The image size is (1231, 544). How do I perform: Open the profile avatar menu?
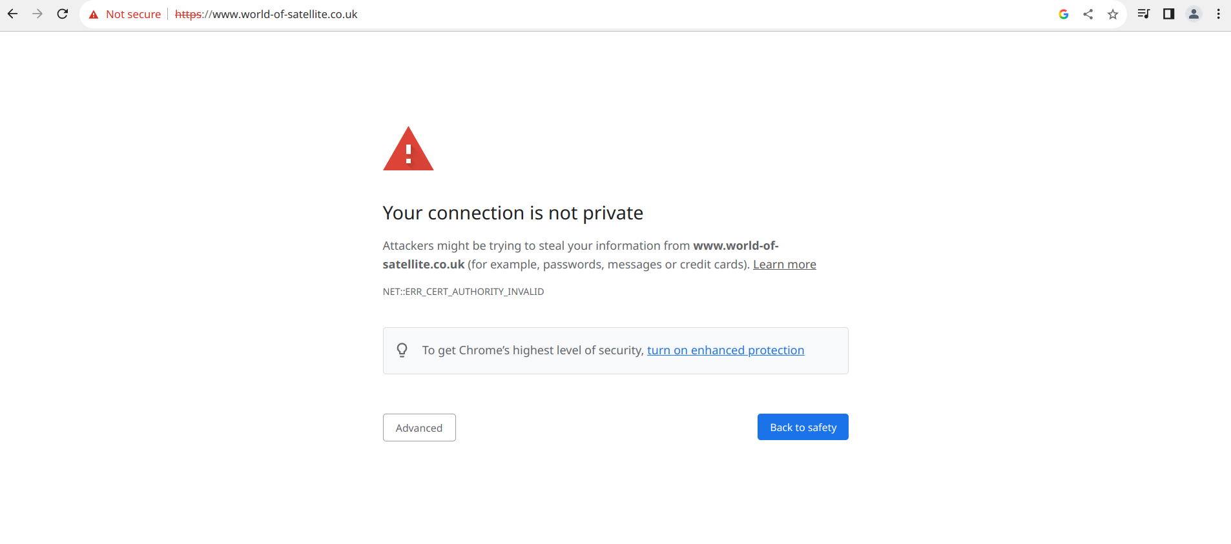[1194, 14]
